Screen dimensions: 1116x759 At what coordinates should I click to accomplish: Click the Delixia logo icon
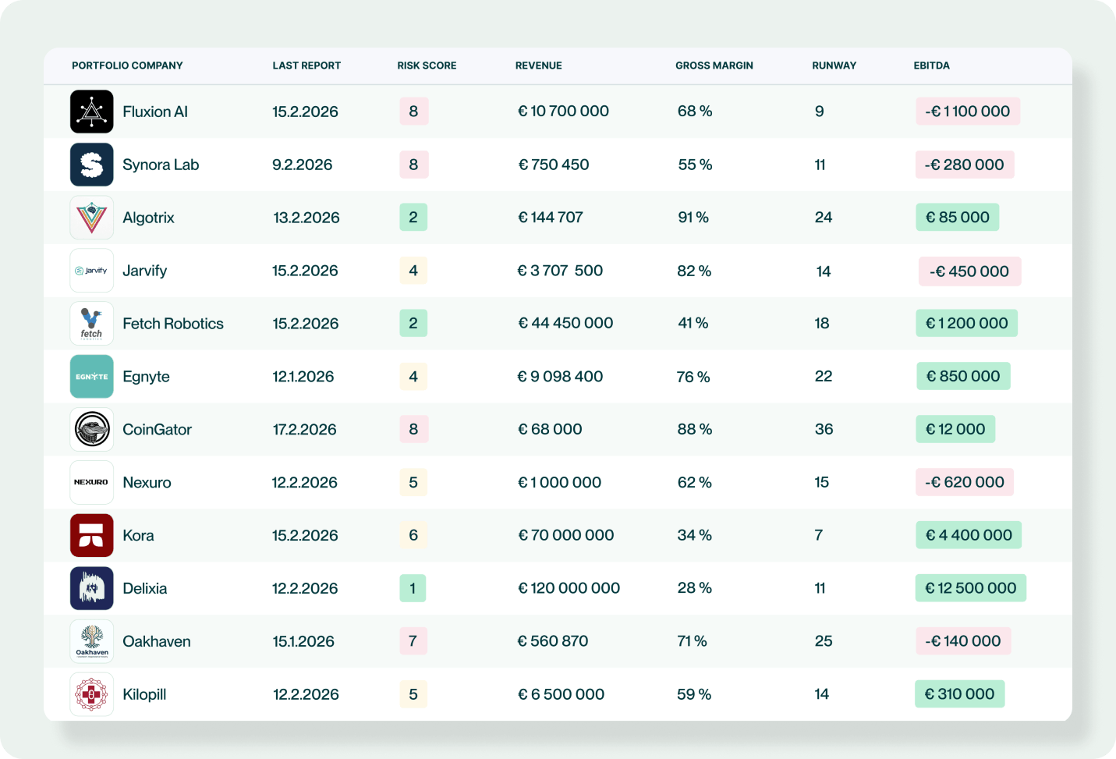click(91, 588)
